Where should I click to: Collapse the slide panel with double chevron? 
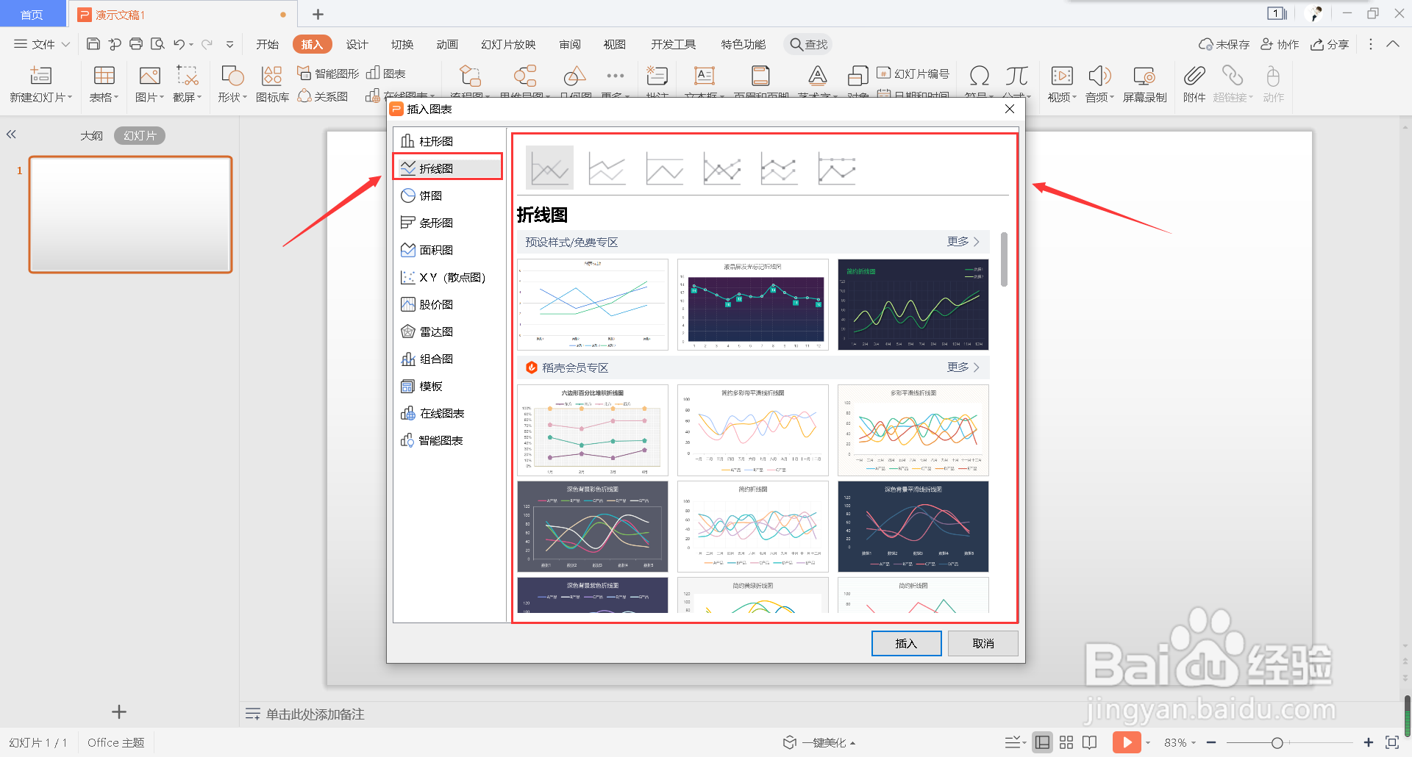pyautogui.click(x=11, y=134)
